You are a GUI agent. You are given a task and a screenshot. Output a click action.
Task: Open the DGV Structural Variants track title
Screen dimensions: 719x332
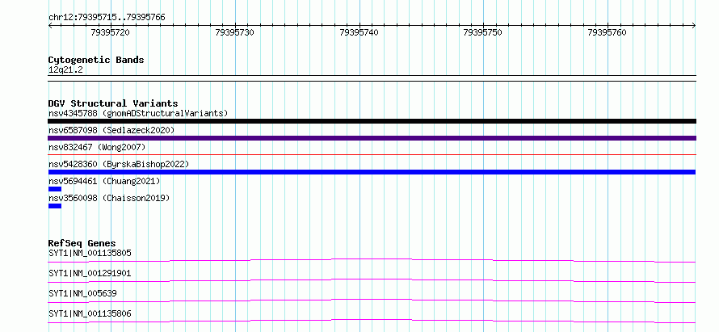pyautogui.click(x=113, y=103)
